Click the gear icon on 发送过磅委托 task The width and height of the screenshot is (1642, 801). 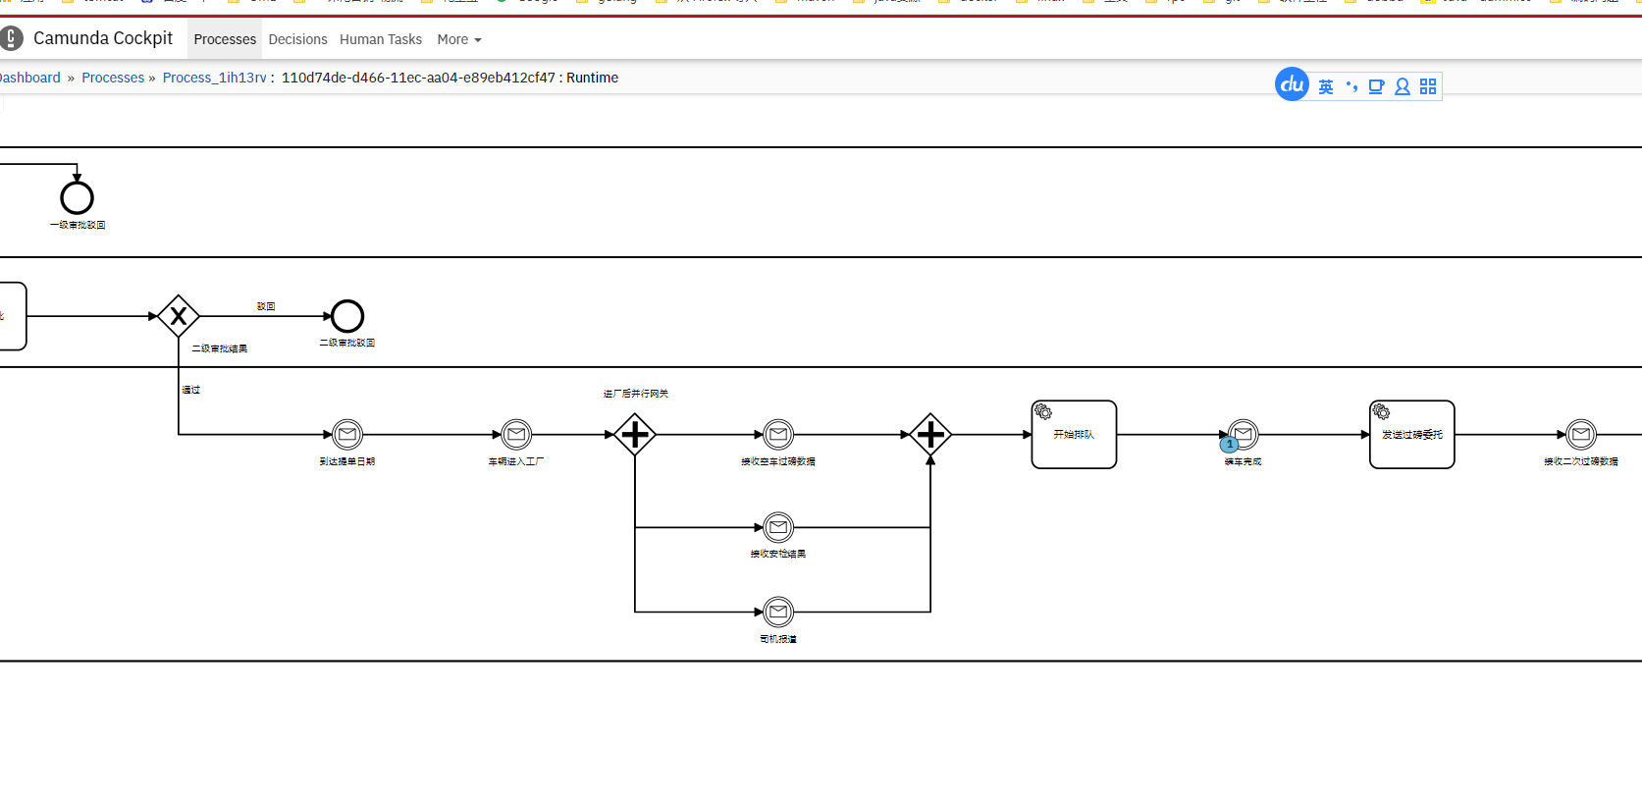1381,411
